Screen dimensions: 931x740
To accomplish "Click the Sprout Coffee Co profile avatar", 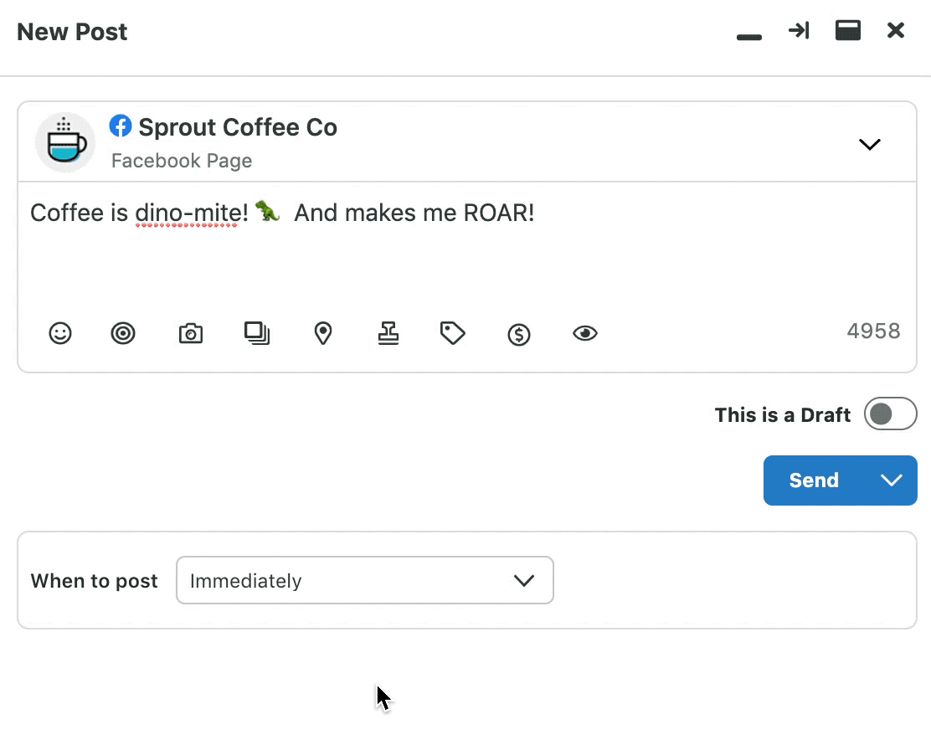I will point(64,142).
